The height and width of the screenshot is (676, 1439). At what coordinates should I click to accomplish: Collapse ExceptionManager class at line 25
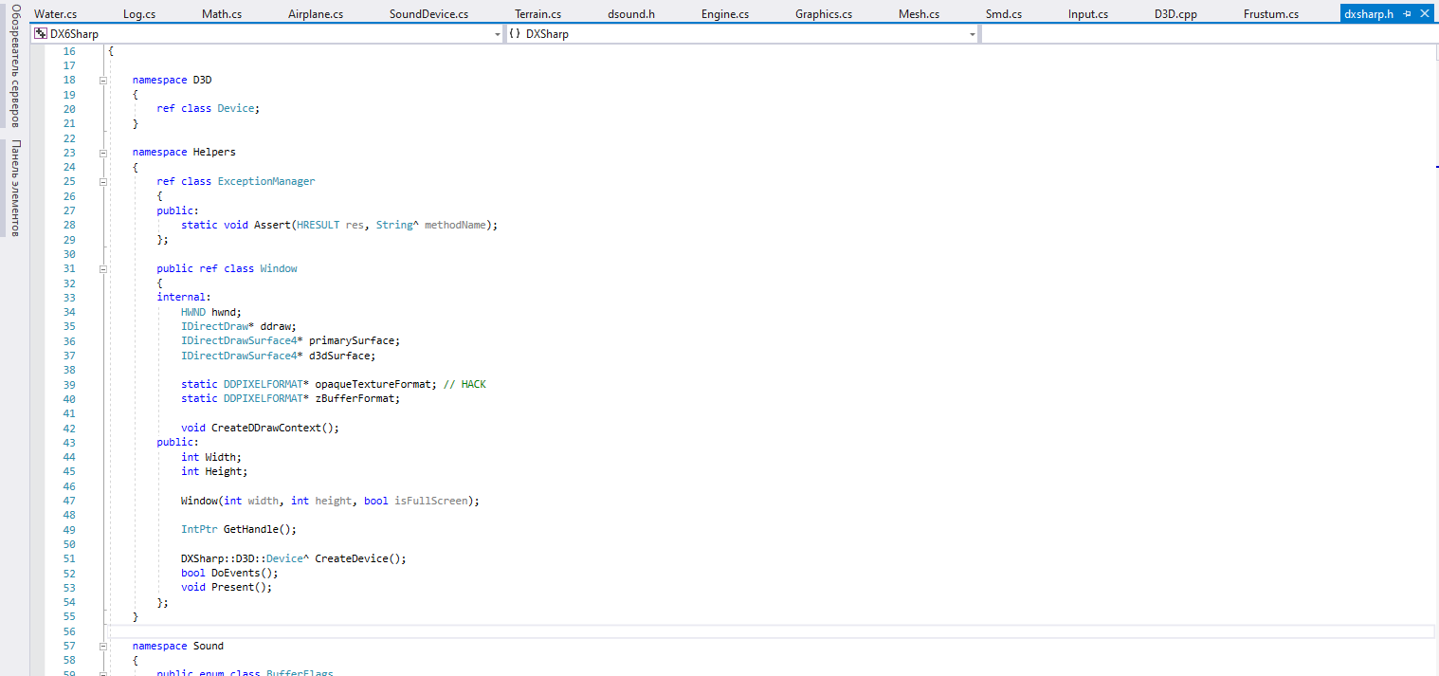click(x=102, y=182)
